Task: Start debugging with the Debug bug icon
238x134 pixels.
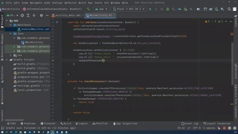Action: (x=168, y=9)
